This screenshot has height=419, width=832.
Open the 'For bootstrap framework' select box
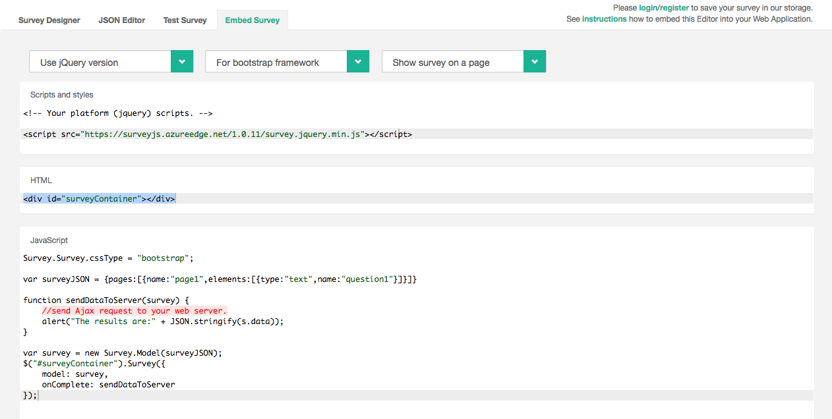287,62
